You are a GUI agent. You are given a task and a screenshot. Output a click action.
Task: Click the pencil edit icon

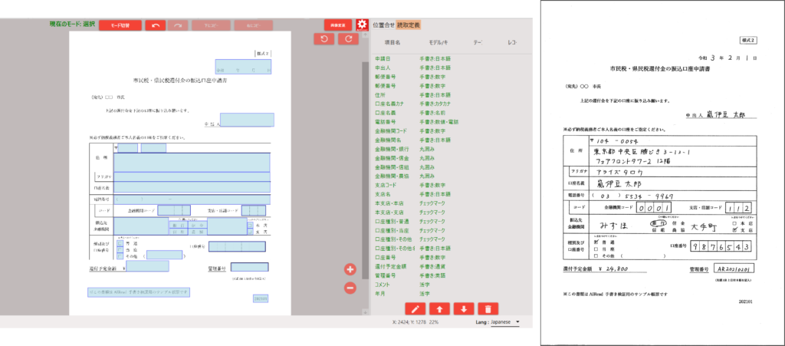click(415, 308)
